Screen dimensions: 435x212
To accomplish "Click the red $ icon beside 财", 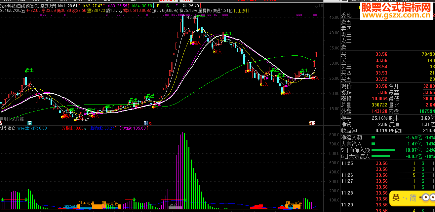I will click(150, 123).
